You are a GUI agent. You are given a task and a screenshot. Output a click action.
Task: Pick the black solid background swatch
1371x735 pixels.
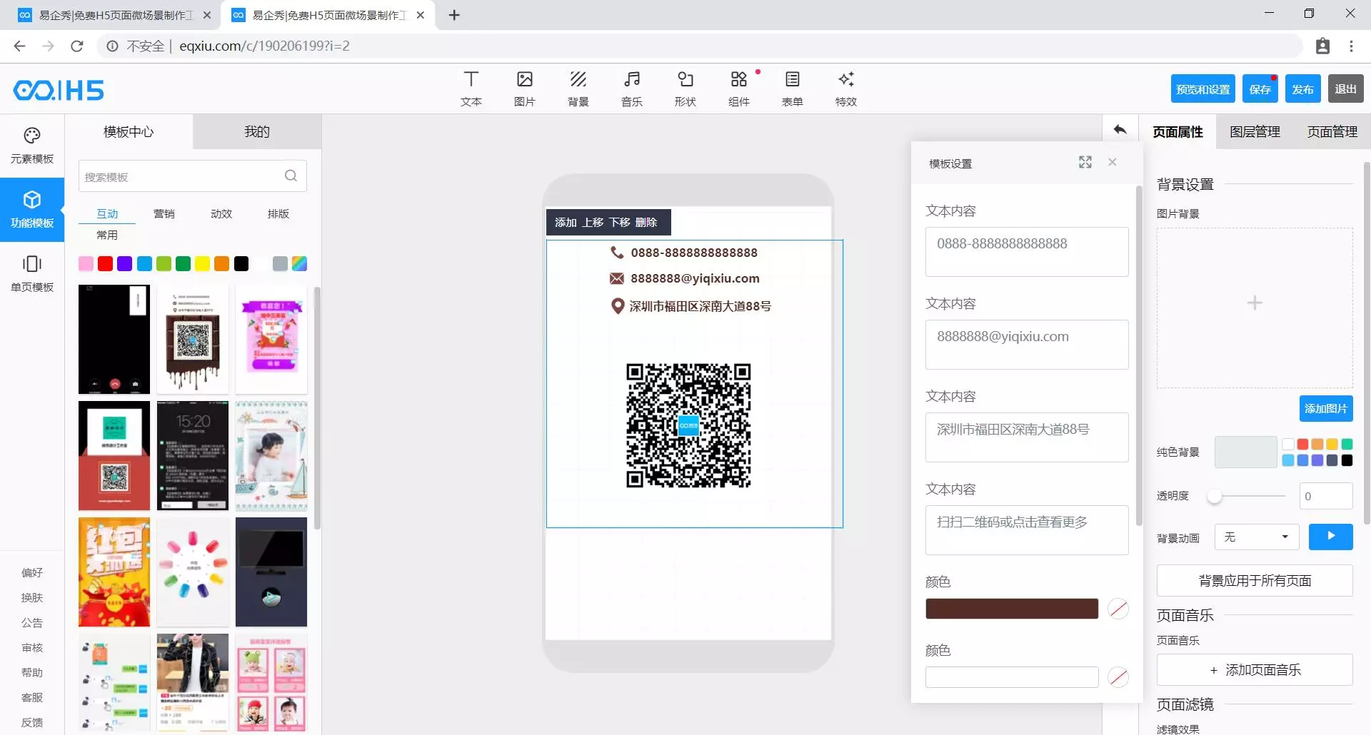pos(1347,460)
